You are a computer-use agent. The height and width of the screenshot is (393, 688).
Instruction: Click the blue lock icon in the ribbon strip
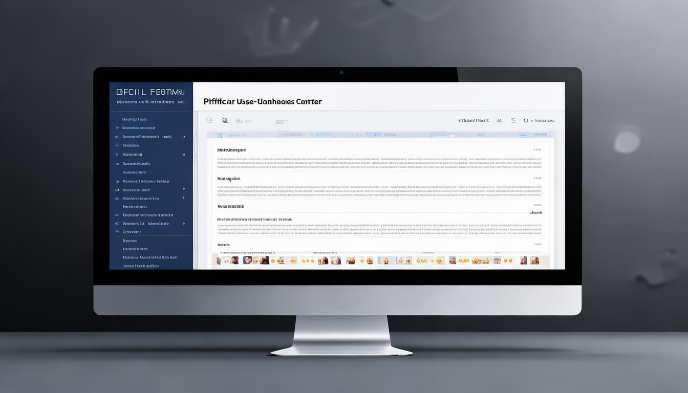tap(220, 135)
